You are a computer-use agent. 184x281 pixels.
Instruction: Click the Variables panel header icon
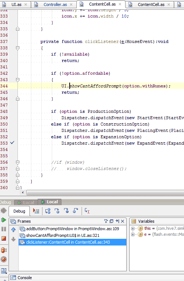pyautogui.click(x=134, y=221)
